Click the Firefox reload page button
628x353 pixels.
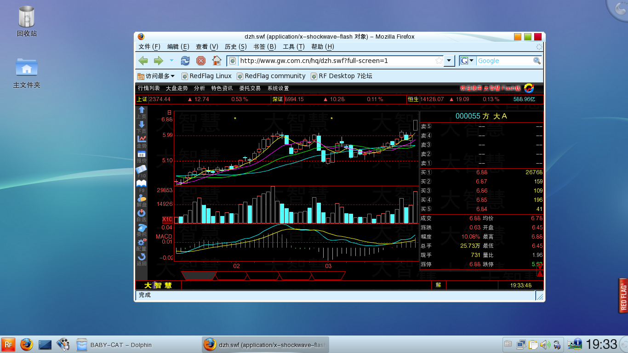pos(185,61)
